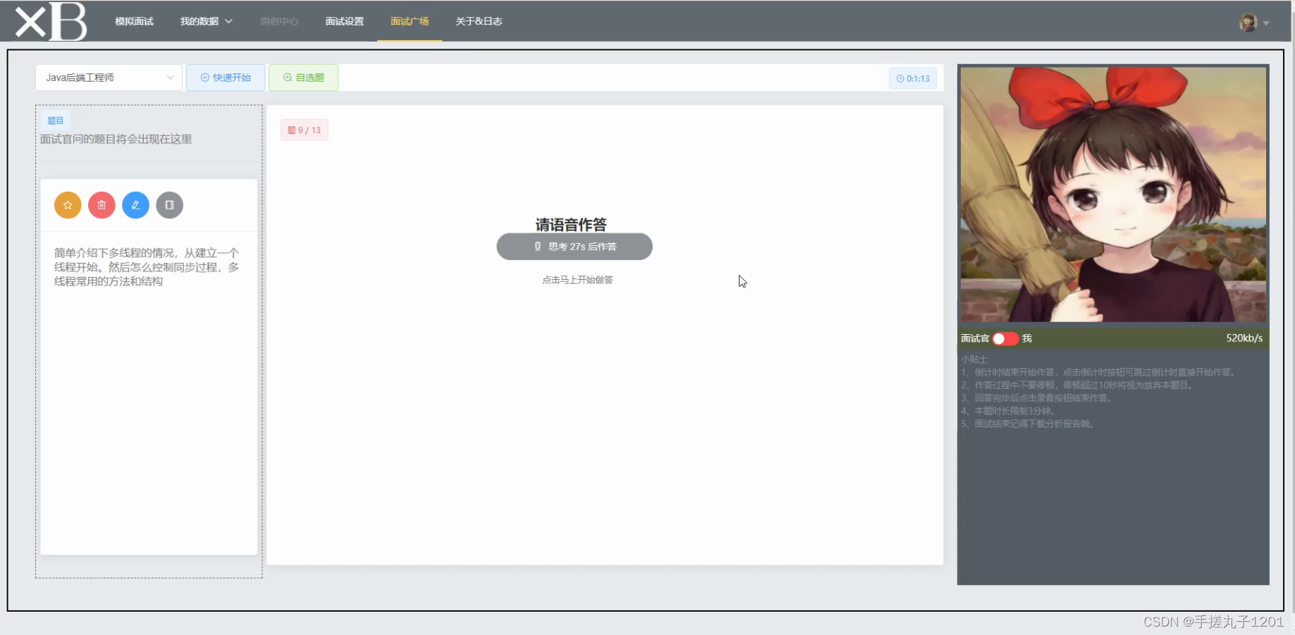Viewport: 1295px width, 635px height.
Task: Click tip 5 about 下载分析报告
Action: [1028, 424]
